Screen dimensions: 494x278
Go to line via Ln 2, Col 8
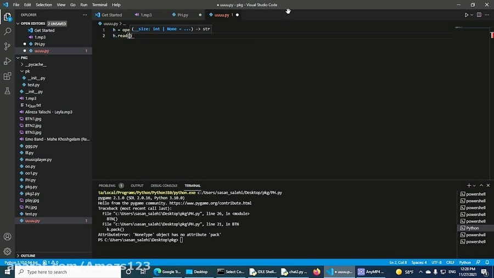tap(398, 262)
